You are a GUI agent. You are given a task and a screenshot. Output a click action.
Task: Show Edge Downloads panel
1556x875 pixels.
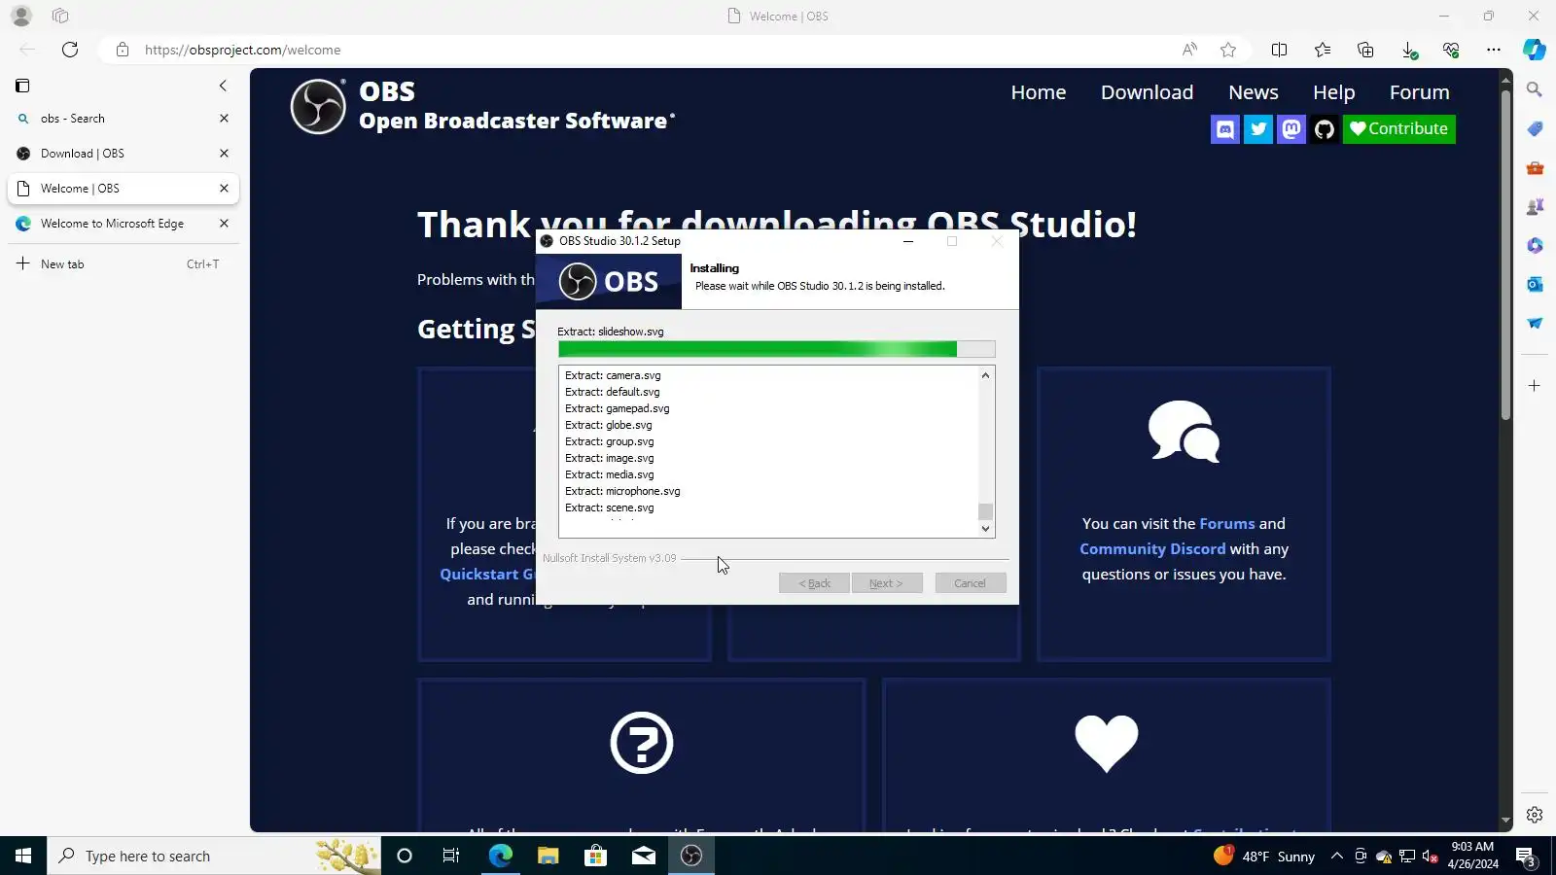1408,50
